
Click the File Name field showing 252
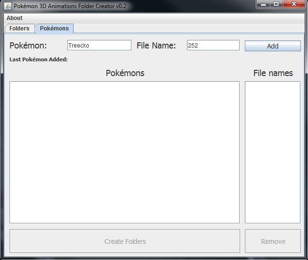(x=213, y=46)
